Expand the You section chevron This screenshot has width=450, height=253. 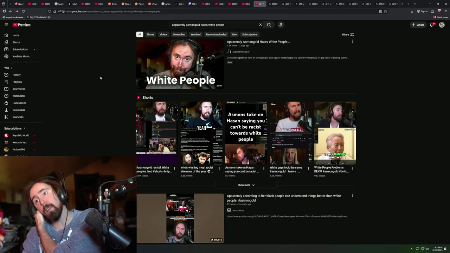pos(12,68)
